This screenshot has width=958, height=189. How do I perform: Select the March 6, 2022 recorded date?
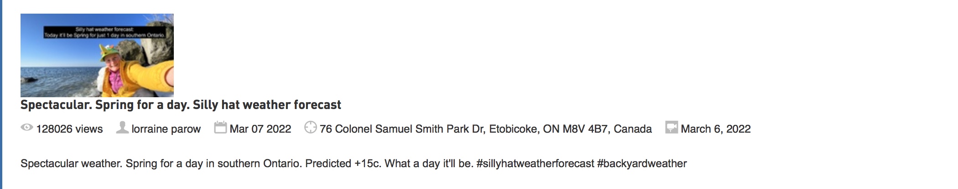[x=716, y=129]
